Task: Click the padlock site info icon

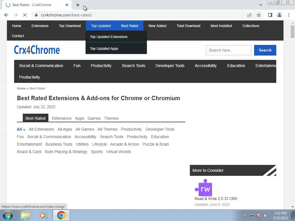Action: [36, 15]
